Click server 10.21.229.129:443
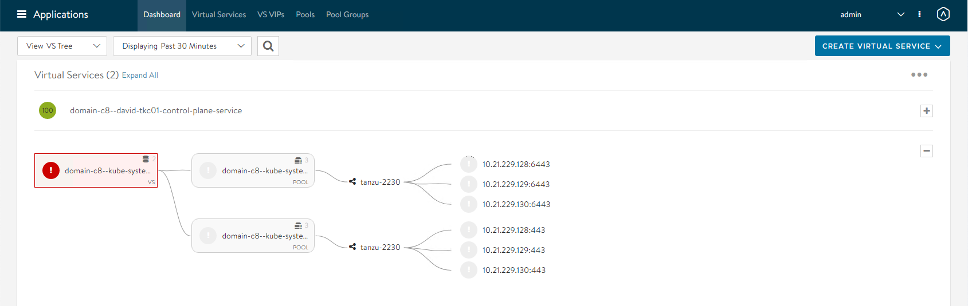The image size is (968, 306). [x=514, y=250]
